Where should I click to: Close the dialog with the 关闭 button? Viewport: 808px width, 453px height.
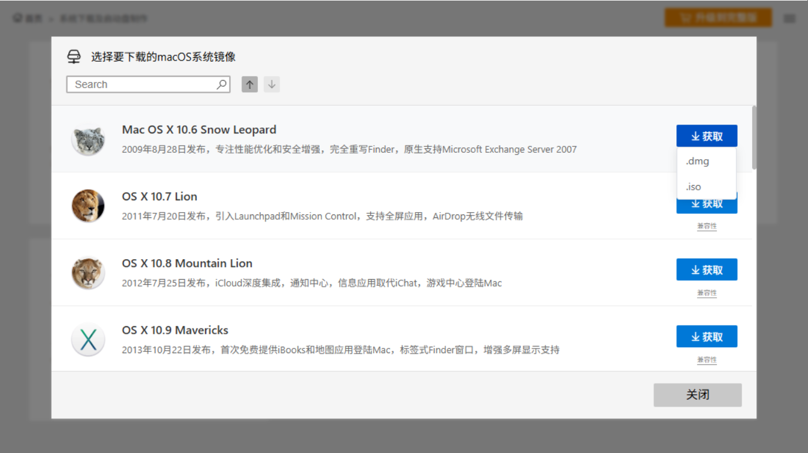[x=697, y=395]
